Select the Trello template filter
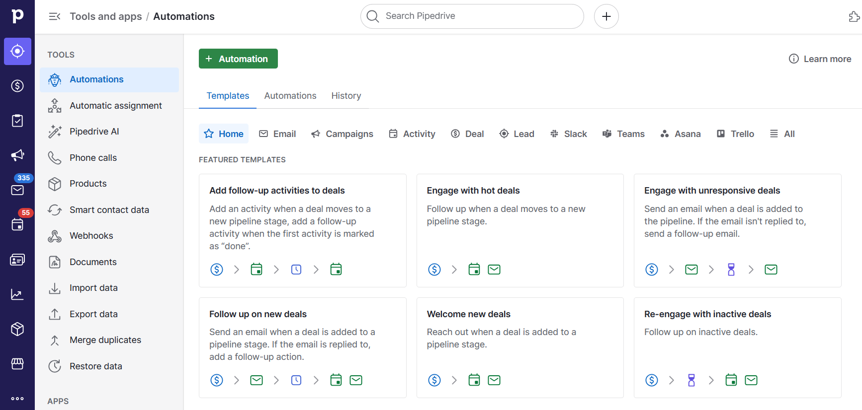 pos(735,134)
